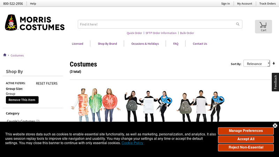The width and height of the screenshot is (279, 157).
Task: Toggle sort direction arrow
Action: [274, 63]
